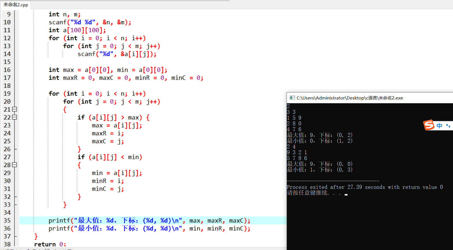The image size is (453, 250).
Task: Click the console title path 未命名2.exe
Action: 350,98
